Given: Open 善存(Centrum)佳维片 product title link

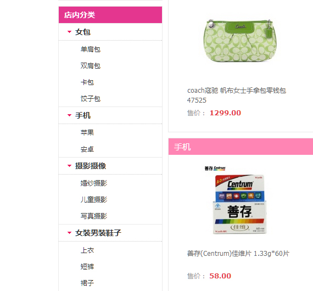Looking at the screenshot, I should 238,254.
